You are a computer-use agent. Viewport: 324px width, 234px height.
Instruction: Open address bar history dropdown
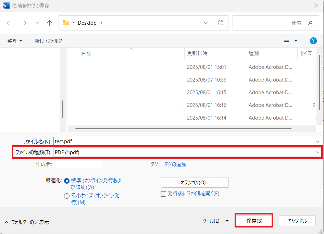click(206, 23)
